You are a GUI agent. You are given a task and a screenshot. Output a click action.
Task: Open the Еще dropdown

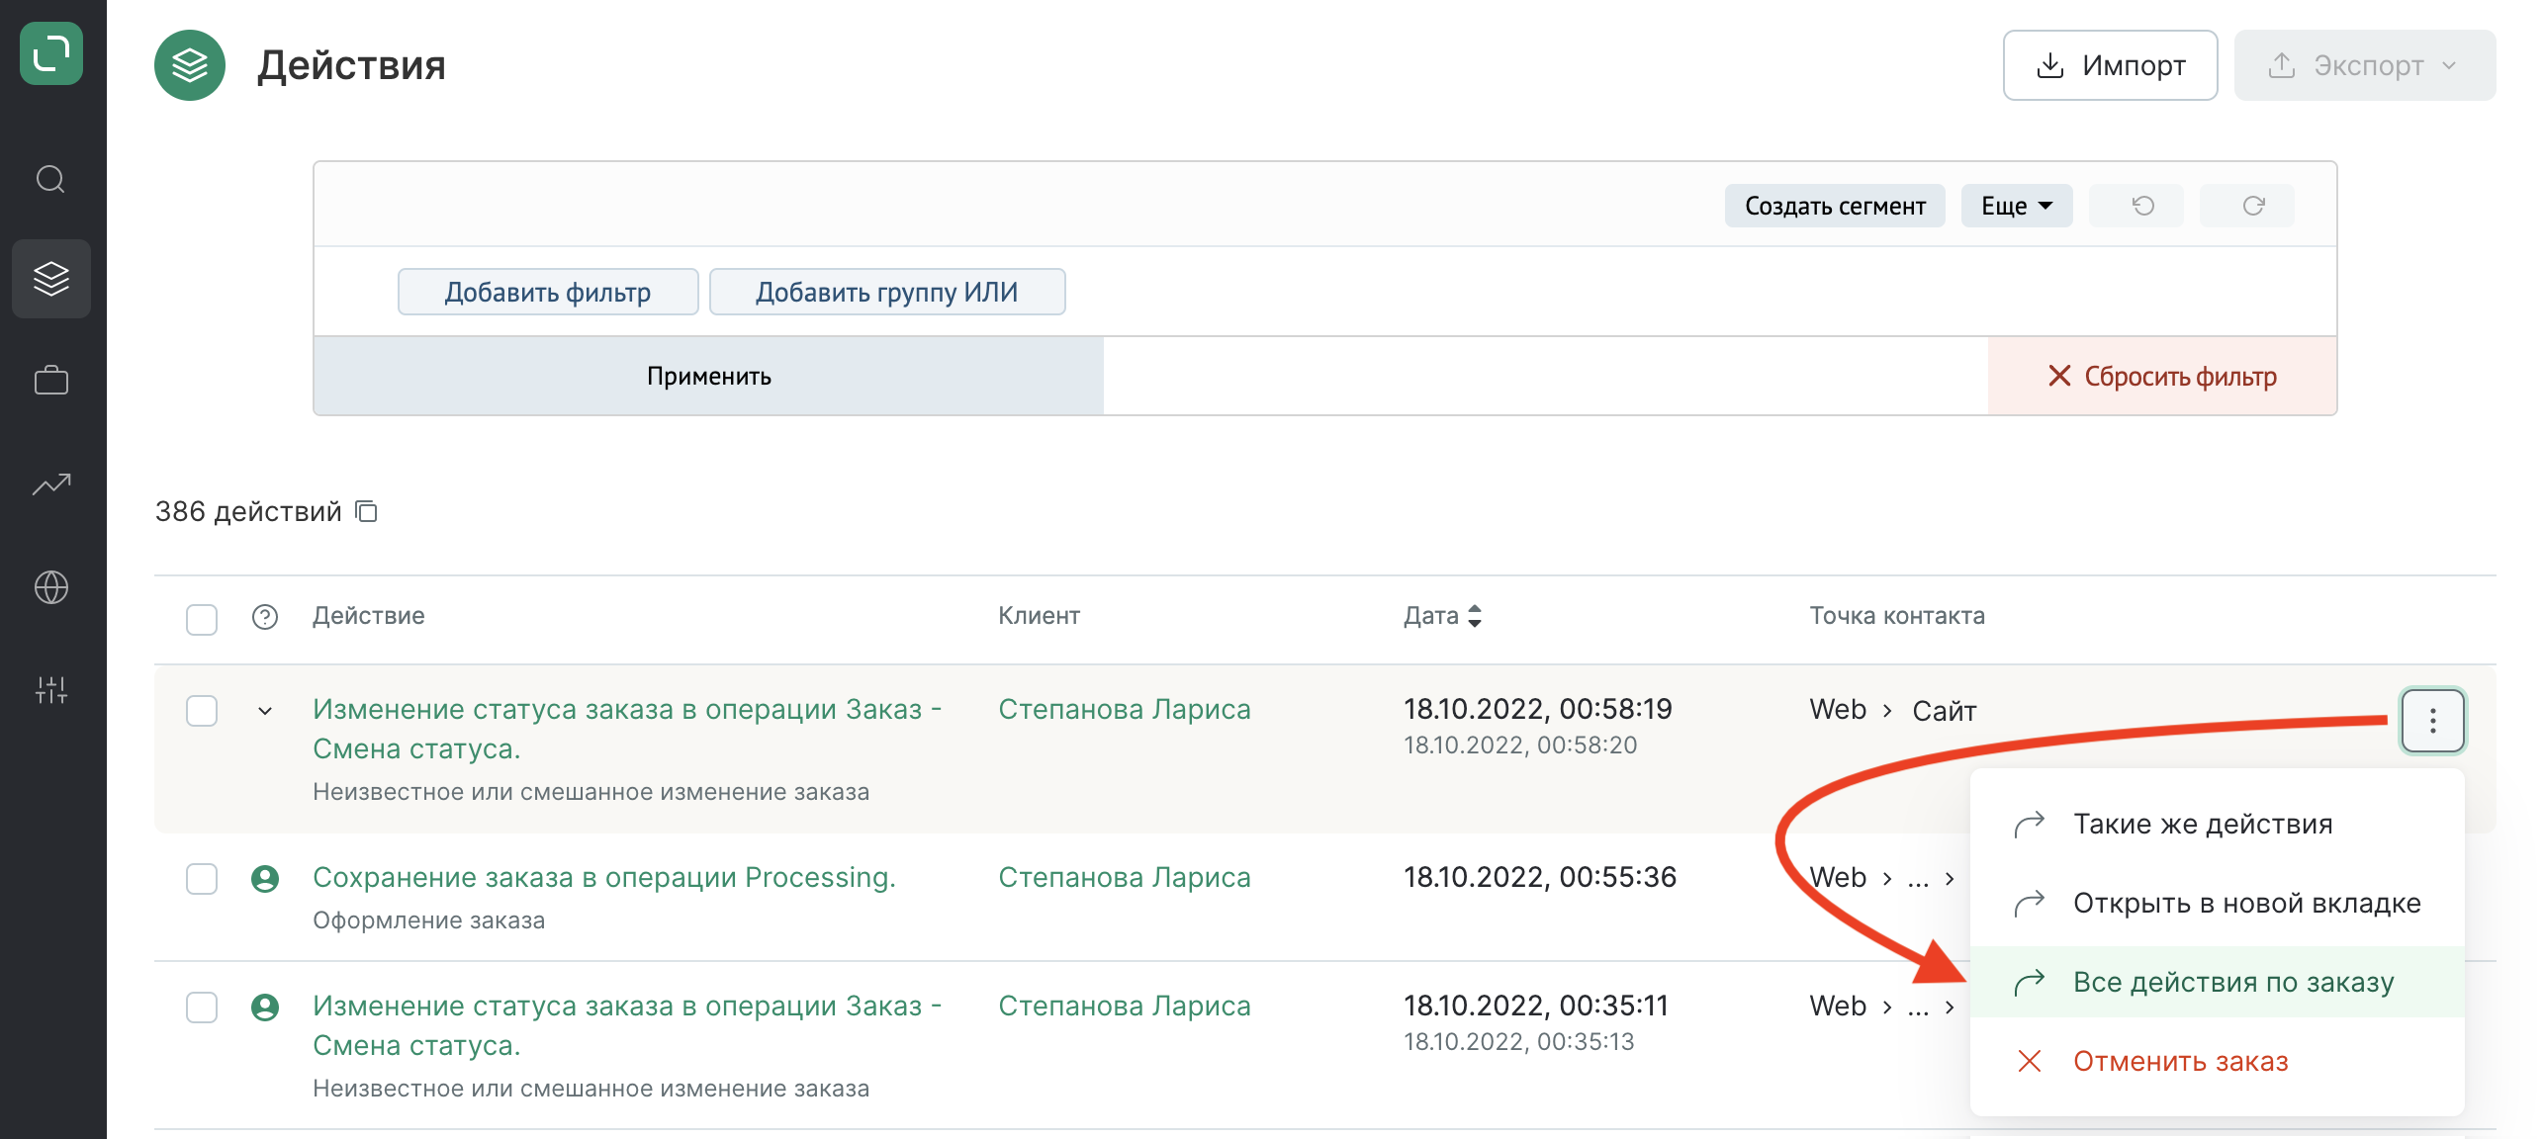[x=2016, y=206]
